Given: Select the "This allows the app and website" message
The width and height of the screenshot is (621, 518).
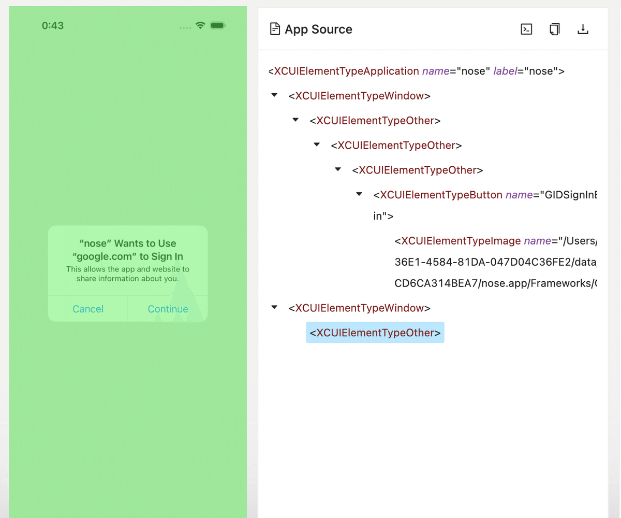Looking at the screenshot, I should (x=128, y=274).
